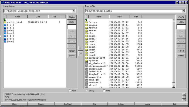The image size is (189, 107).
Task: Click the frings folder icon
Action: 87,22
